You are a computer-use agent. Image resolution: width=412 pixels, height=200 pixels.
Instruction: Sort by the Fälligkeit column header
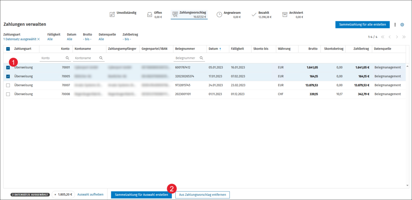pos(237,49)
